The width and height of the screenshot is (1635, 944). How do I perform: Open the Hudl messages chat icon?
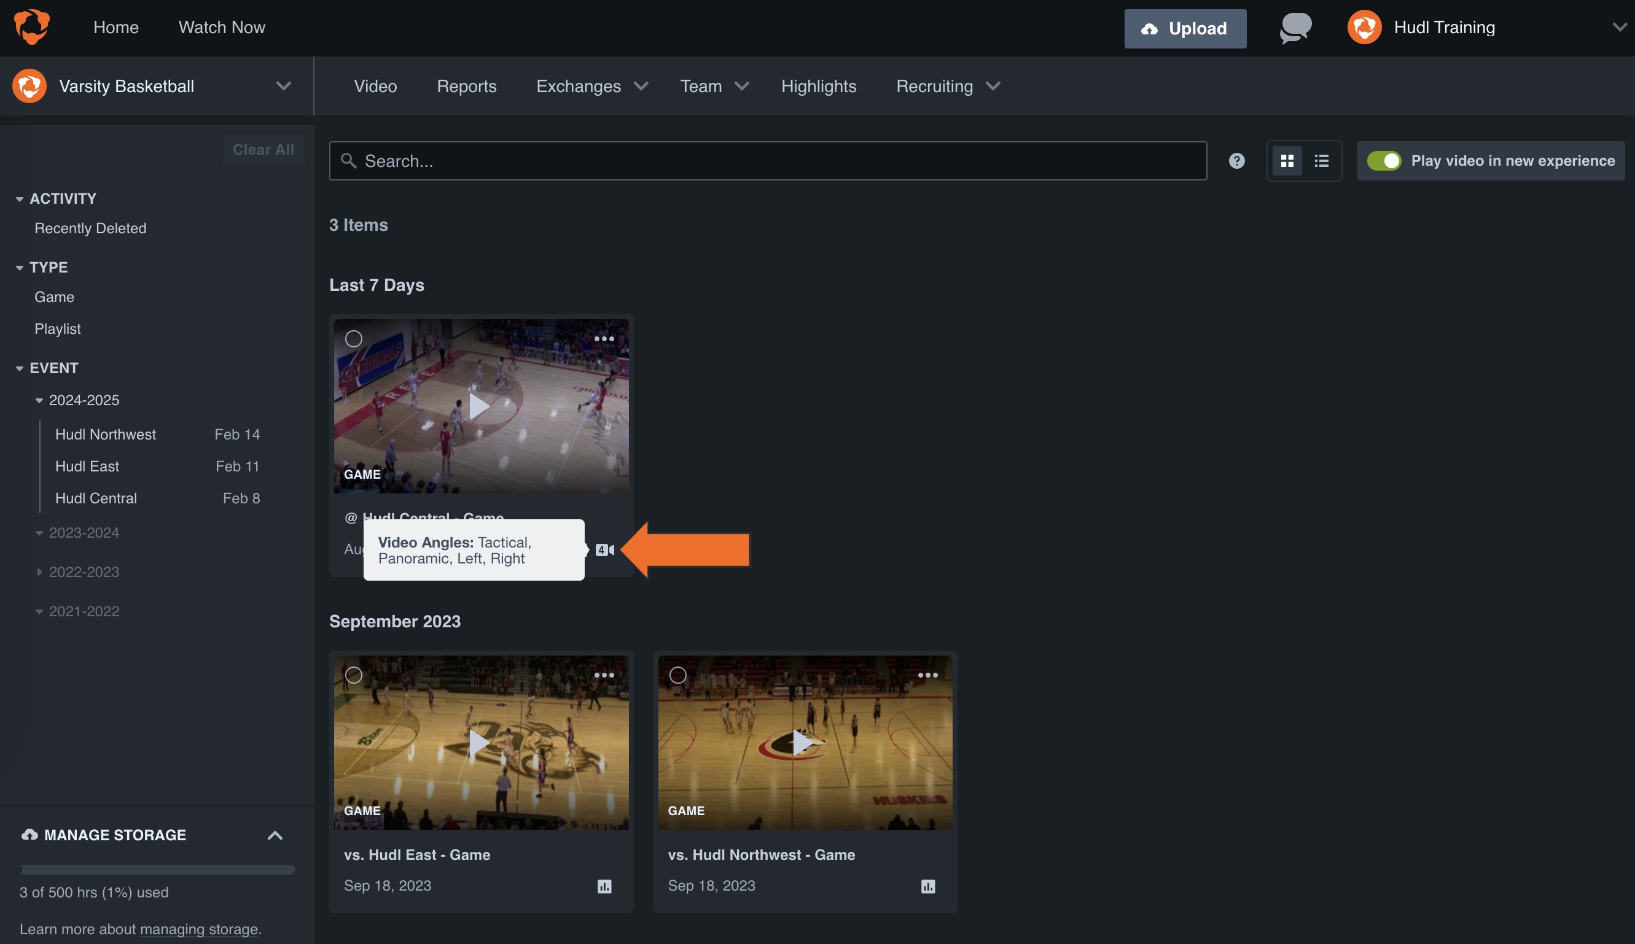tap(1294, 27)
